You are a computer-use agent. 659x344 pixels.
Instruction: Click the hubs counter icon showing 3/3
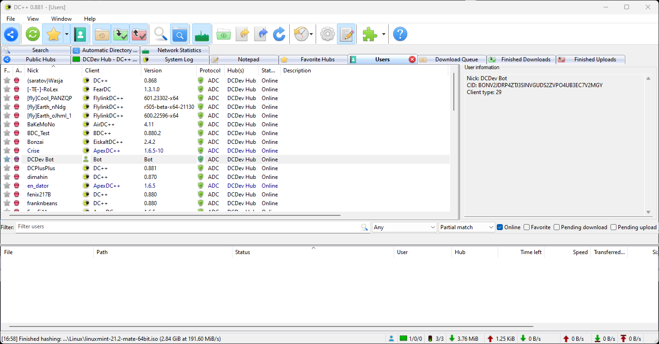point(436,339)
